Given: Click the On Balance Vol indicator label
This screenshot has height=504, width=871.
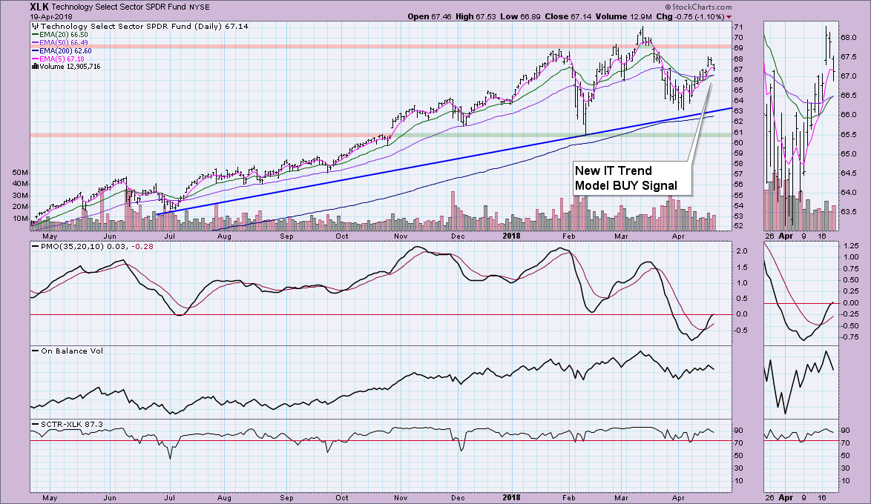Looking at the screenshot, I should [x=72, y=351].
